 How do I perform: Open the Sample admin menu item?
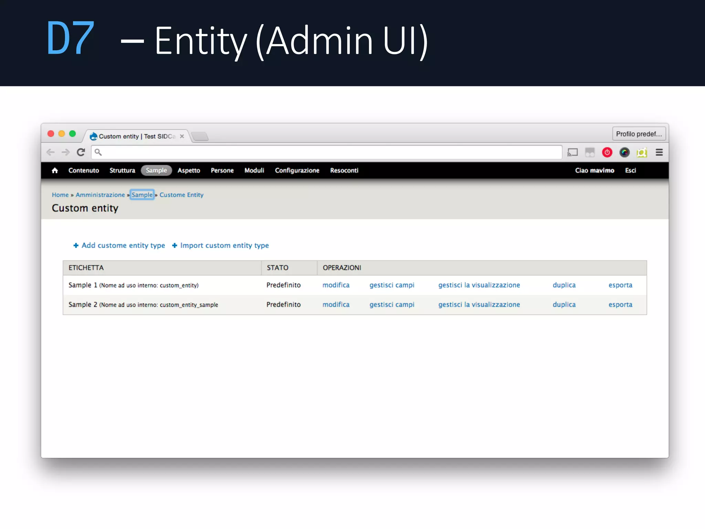[156, 170]
